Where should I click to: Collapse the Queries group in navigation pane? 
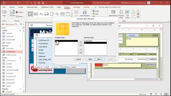[x=20, y=46]
